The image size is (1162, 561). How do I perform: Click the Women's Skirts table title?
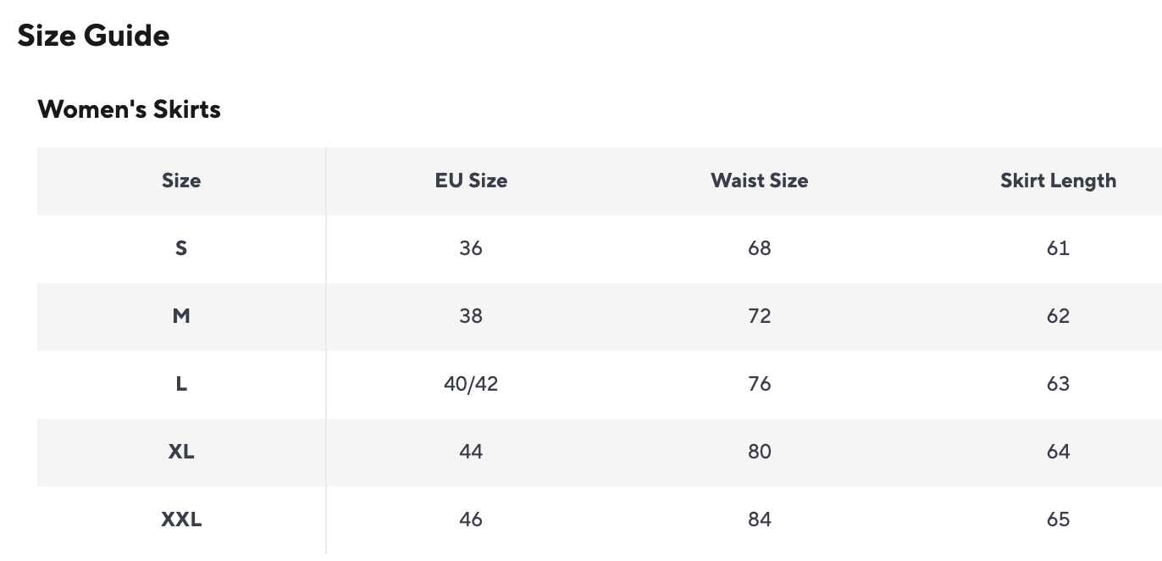(129, 109)
